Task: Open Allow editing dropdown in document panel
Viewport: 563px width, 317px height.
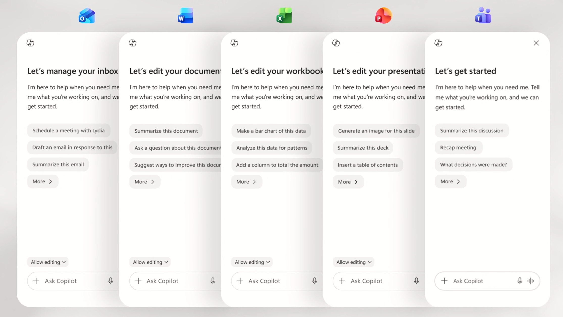Action: coord(150,262)
